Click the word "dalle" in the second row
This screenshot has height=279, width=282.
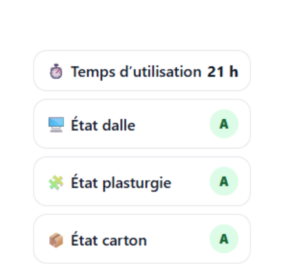point(119,125)
